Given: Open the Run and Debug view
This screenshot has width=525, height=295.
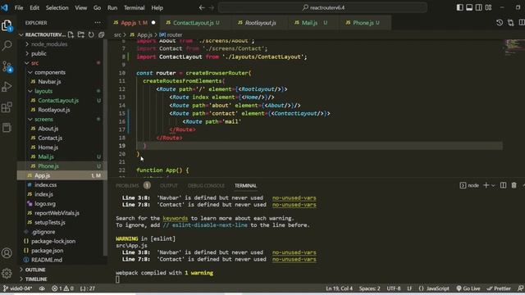Looking at the screenshot, I should coord(7,87).
